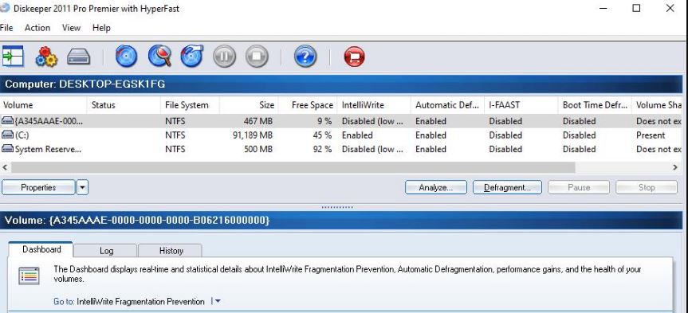Sort by the File System column header
This screenshot has width=688, height=313.
[190, 105]
